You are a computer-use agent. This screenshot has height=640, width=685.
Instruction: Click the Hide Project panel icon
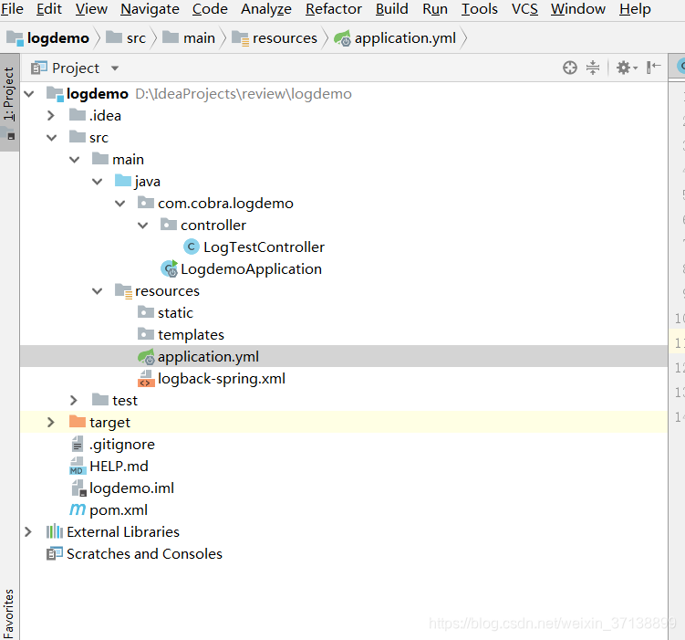[x=654, y=68]
